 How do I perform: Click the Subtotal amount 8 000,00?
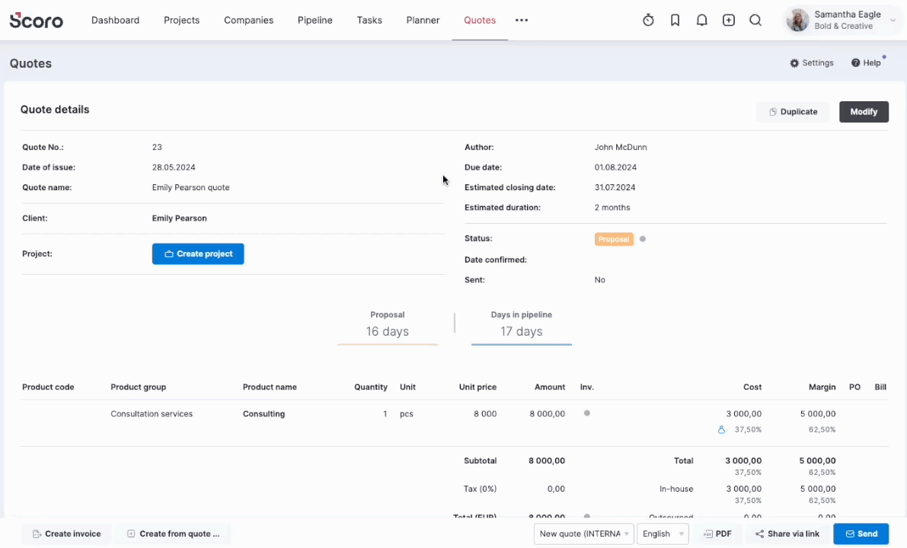[x=547, y=460]
